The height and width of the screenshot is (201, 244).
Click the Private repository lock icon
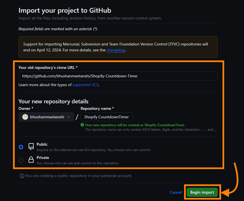click(x=31, y=160)
